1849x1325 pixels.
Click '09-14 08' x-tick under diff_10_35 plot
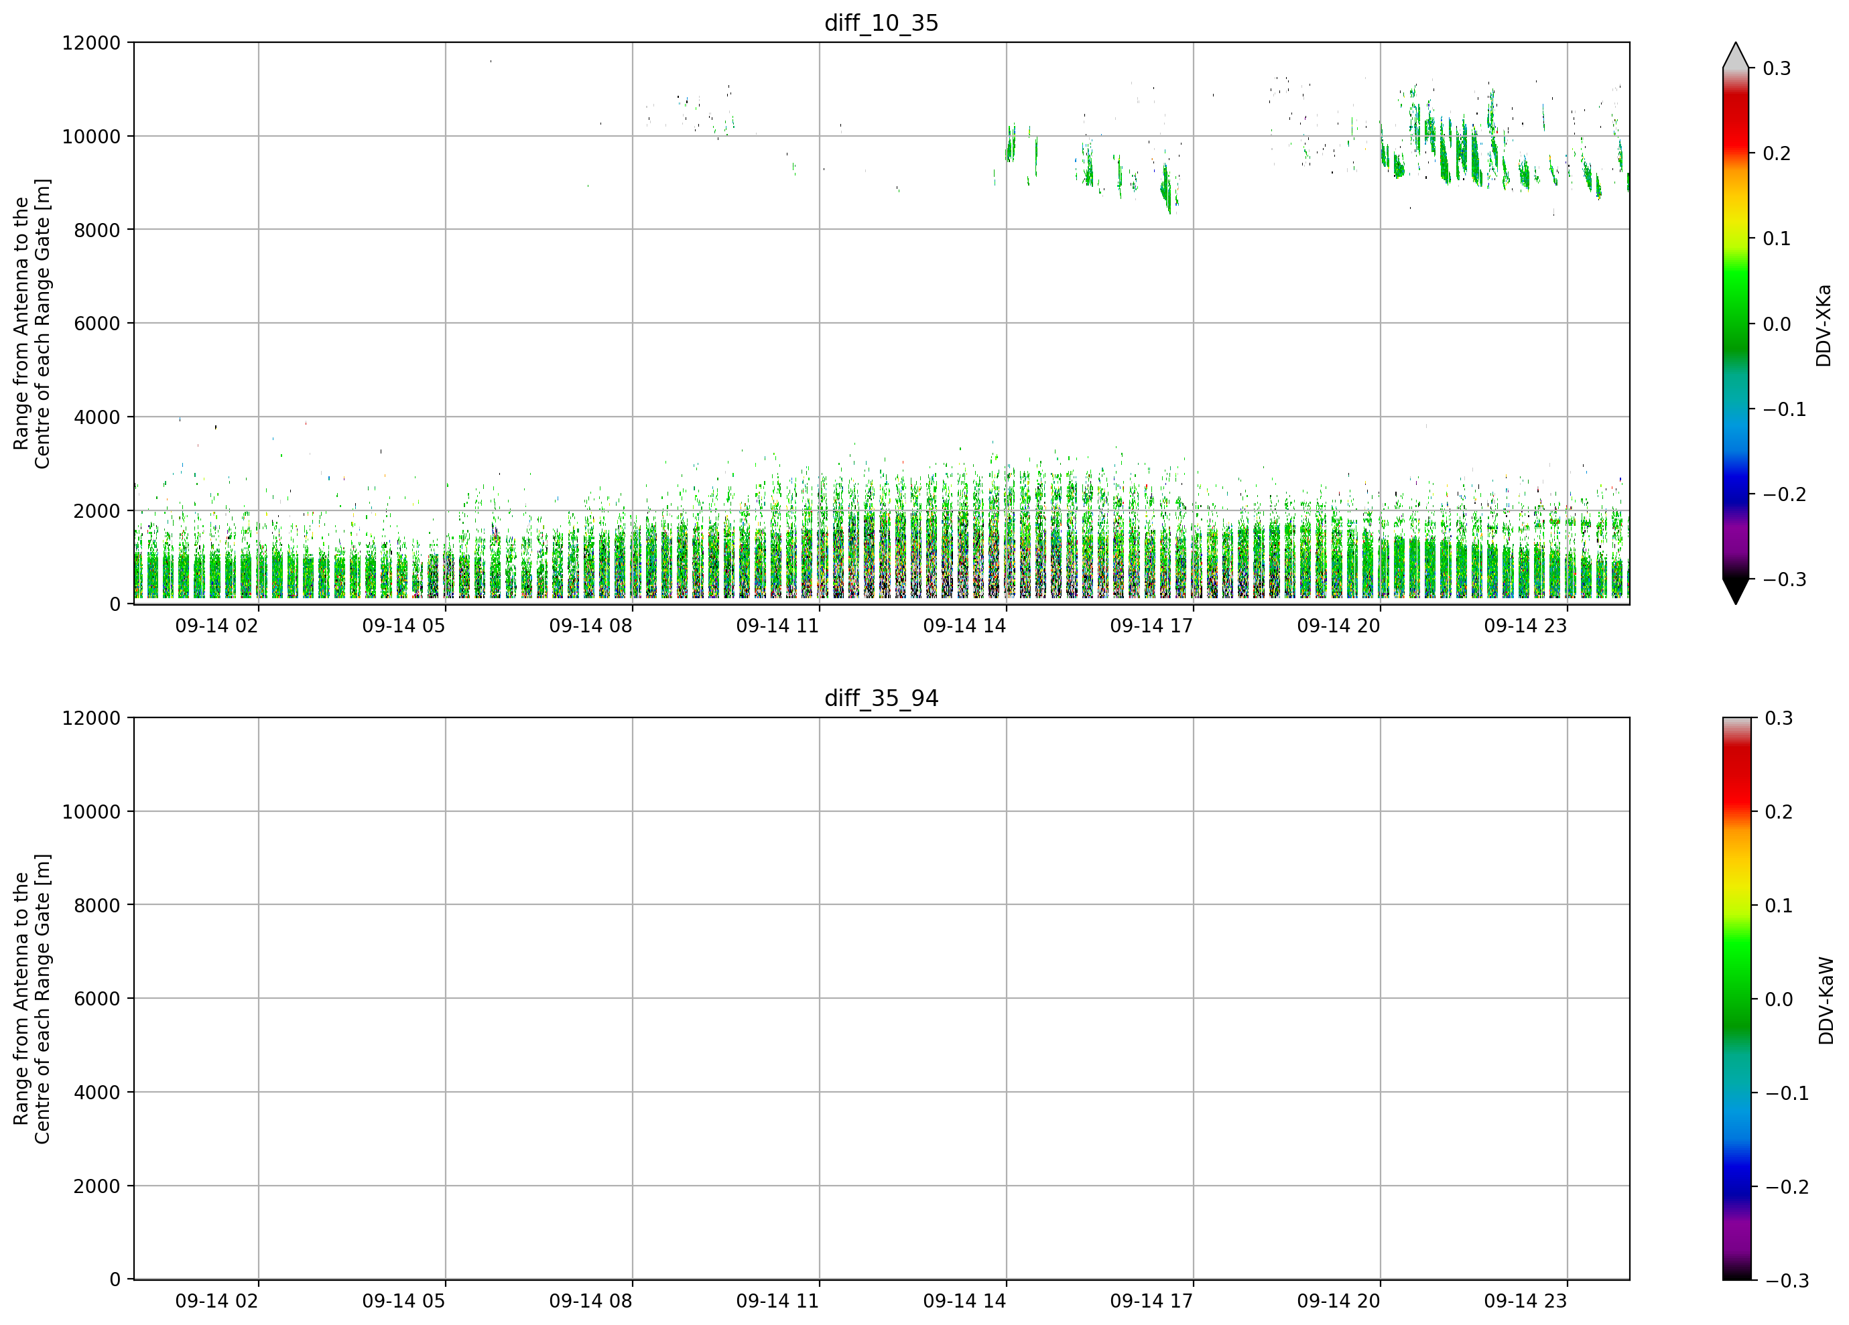click(x=590, y=626)
